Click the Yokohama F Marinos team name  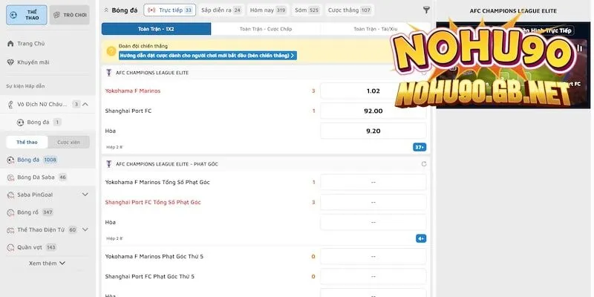tap(133, 91)
